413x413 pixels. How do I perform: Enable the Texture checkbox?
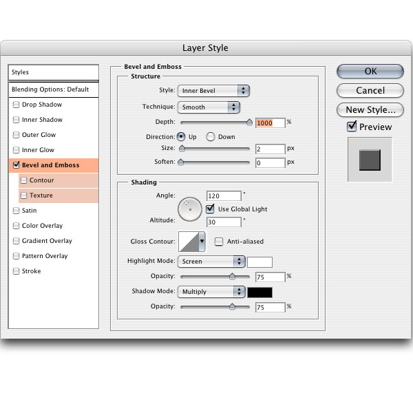23,195
